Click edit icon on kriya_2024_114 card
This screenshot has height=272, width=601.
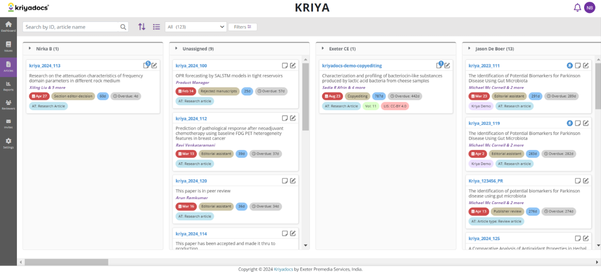293,233
